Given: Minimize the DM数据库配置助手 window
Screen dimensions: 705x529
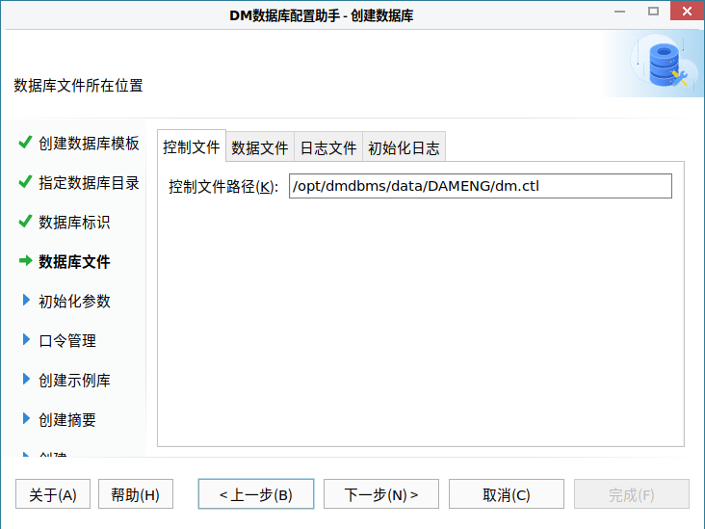Looking at the screenshot, I should [620, 12].
